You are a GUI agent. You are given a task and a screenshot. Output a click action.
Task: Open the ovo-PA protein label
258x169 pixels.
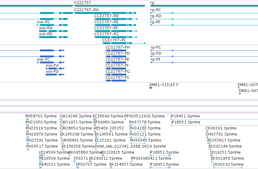[x=52, y=65]
